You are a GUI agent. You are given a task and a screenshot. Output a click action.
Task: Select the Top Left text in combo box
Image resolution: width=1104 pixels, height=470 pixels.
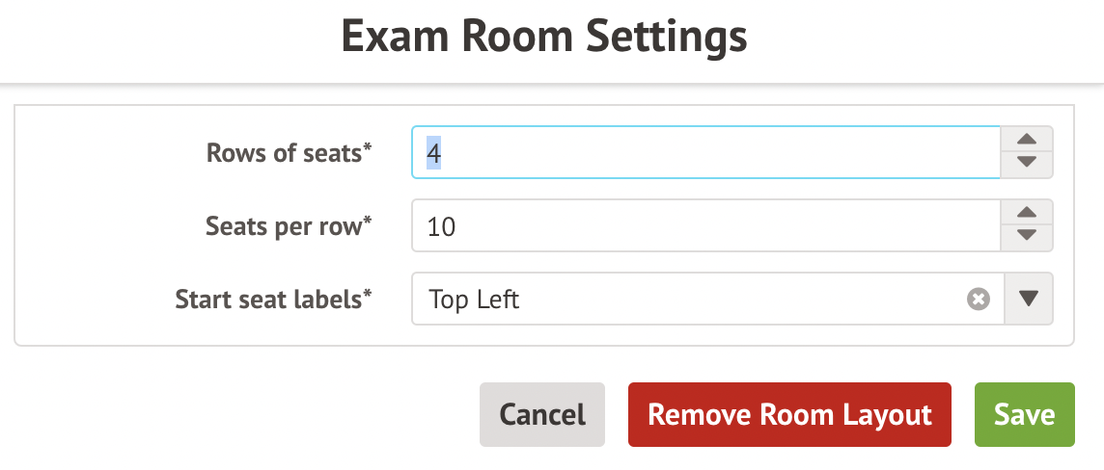point(474,300)
